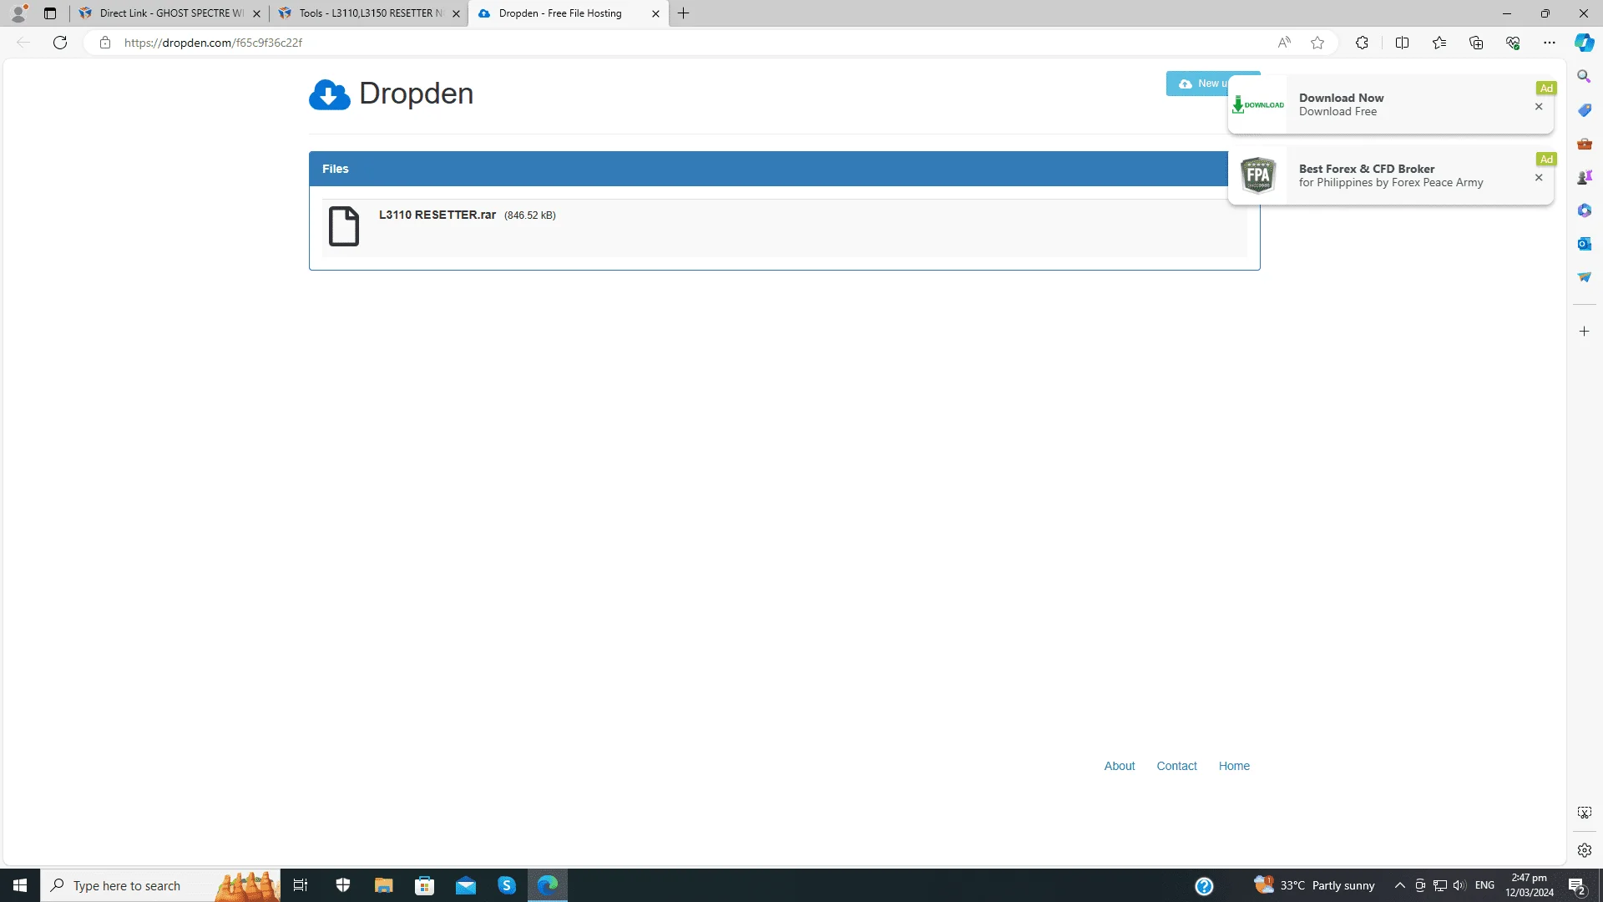Screen dimensions: 1603x902
Task: Click the sidebar Search icon
Action: coord(1584,76)
